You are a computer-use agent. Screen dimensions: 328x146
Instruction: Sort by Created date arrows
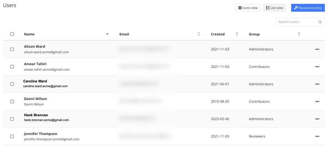(237, 34)
